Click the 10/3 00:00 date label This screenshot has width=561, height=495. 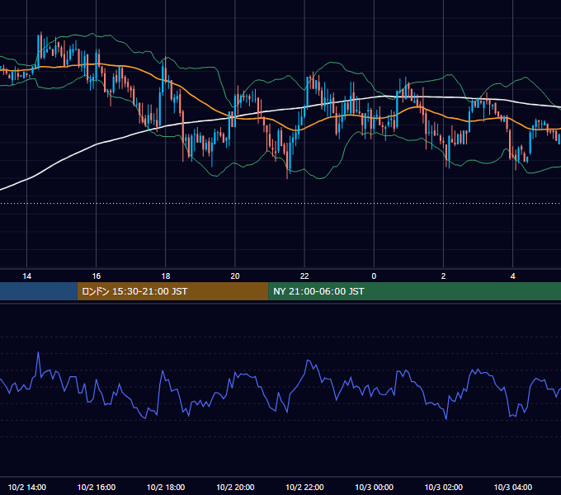tap(374, 487)
